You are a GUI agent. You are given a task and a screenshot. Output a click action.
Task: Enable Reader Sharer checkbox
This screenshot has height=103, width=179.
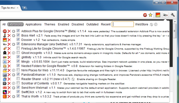click(x=18, y=78)
